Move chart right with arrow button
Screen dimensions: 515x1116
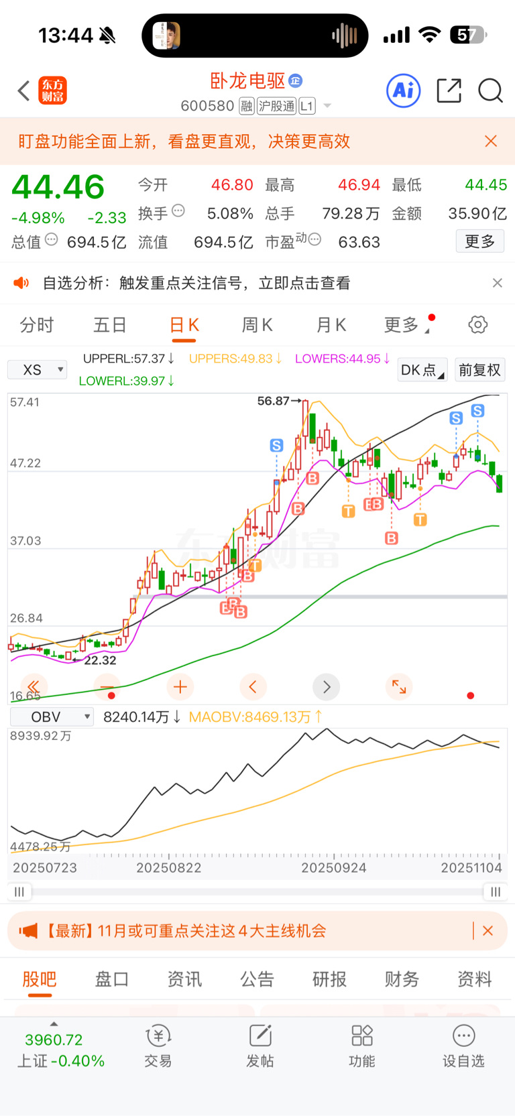coord(326,686)
